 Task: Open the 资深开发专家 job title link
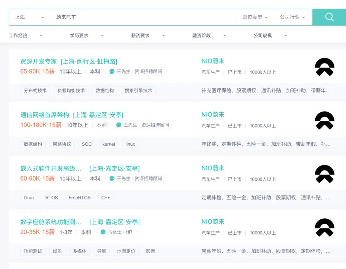[38, 61]
